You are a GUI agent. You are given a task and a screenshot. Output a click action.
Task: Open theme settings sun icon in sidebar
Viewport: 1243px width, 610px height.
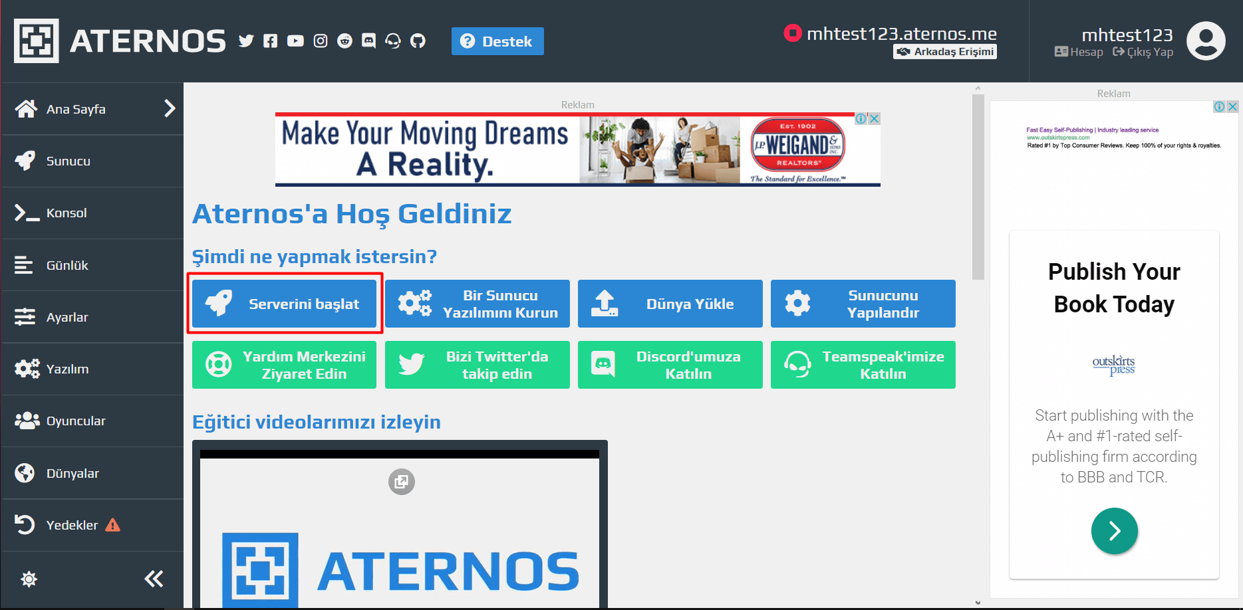tap(29, 579)
